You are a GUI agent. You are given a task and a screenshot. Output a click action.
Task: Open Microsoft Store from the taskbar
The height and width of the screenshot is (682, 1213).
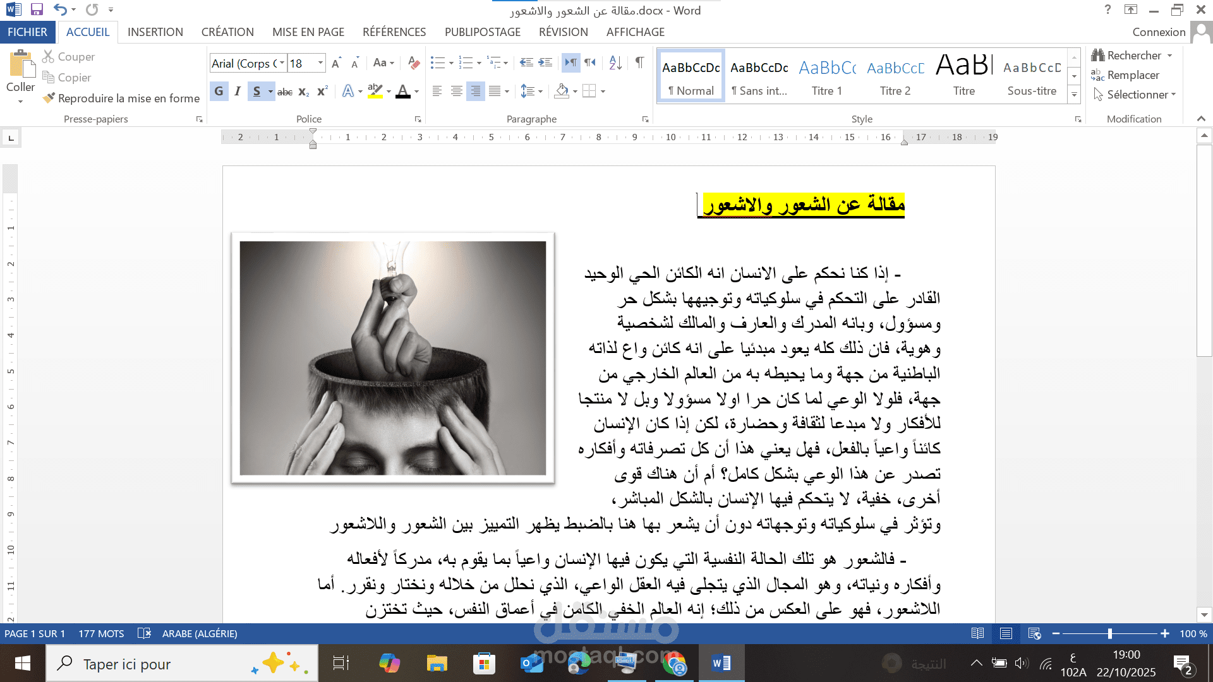(x=484, y=664)
